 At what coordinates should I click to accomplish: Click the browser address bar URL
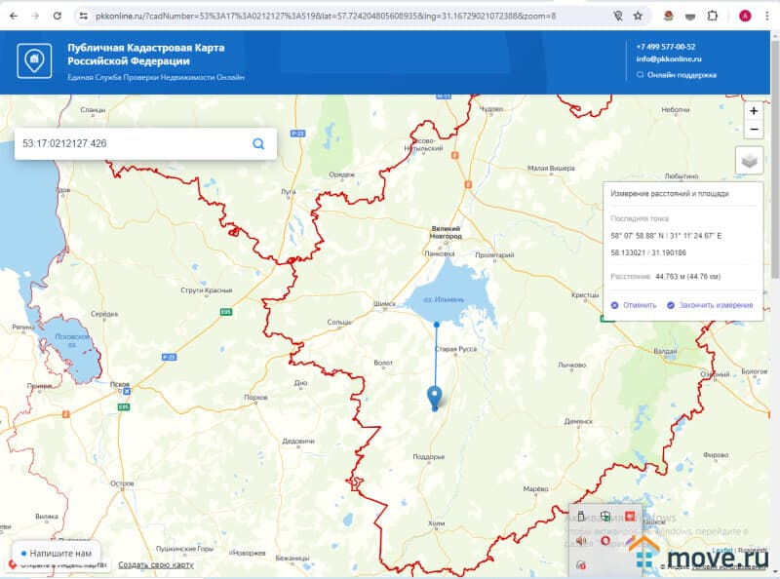click(x=326, y=16)
